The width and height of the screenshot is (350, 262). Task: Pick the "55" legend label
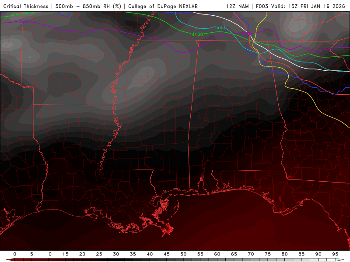(200, 254)
